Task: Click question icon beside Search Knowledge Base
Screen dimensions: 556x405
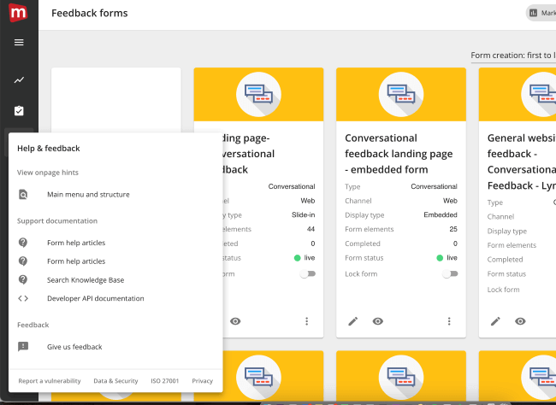Action: [23, 280]
